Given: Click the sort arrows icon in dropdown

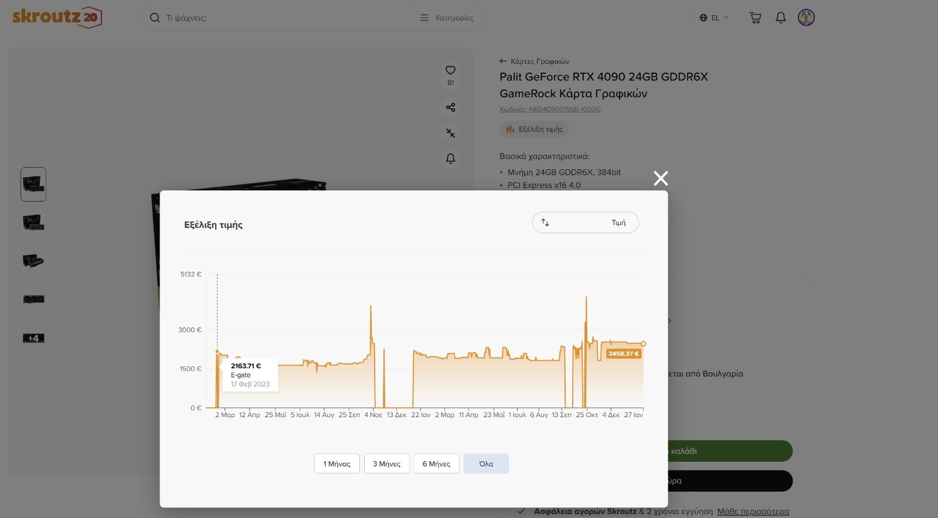Looking at the screenshot, I should [545, 223].
